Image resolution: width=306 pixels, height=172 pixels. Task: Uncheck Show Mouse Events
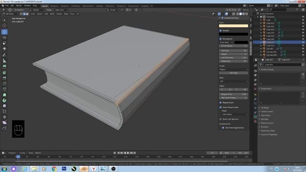tap(220, 107)
